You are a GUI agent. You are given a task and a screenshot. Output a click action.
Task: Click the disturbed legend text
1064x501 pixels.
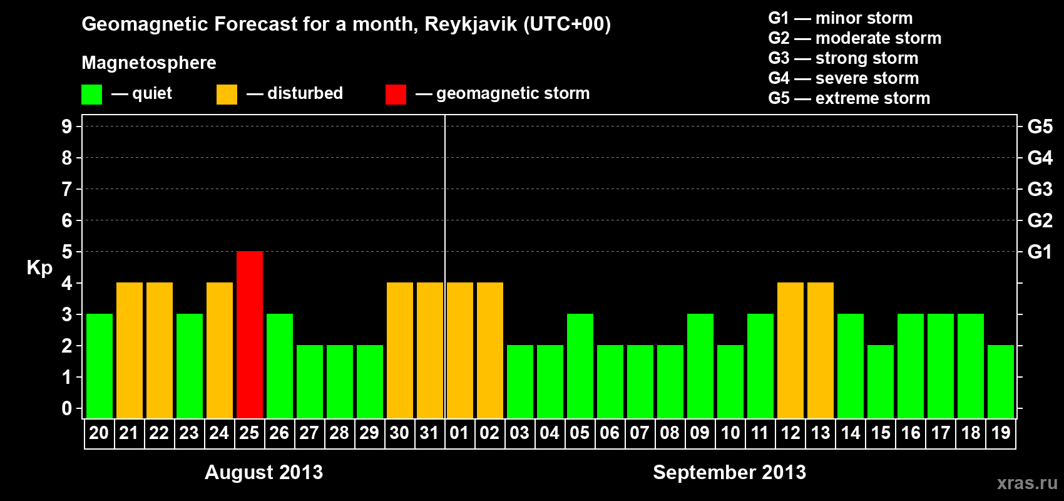pyautogui.click(x=305, y=93)
